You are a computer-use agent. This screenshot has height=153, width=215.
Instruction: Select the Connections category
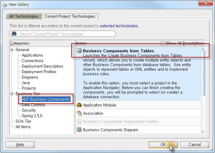pos(33,61)
